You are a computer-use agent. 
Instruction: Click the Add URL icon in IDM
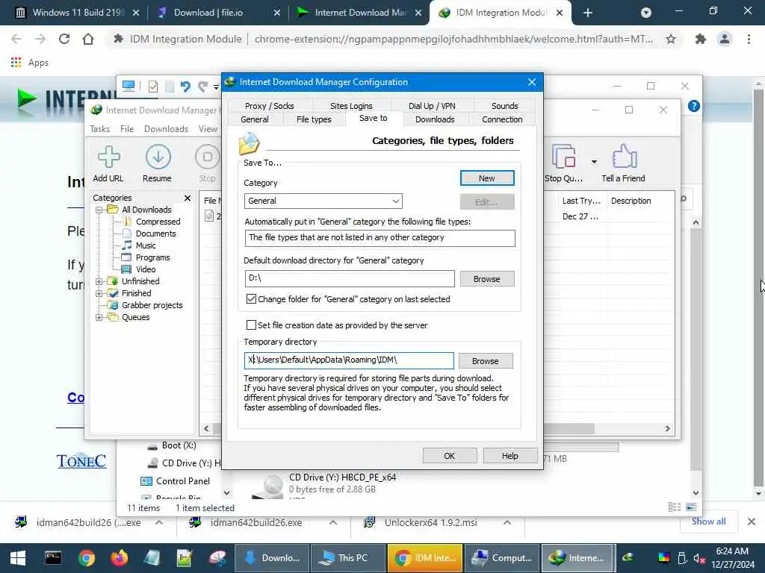108,157
